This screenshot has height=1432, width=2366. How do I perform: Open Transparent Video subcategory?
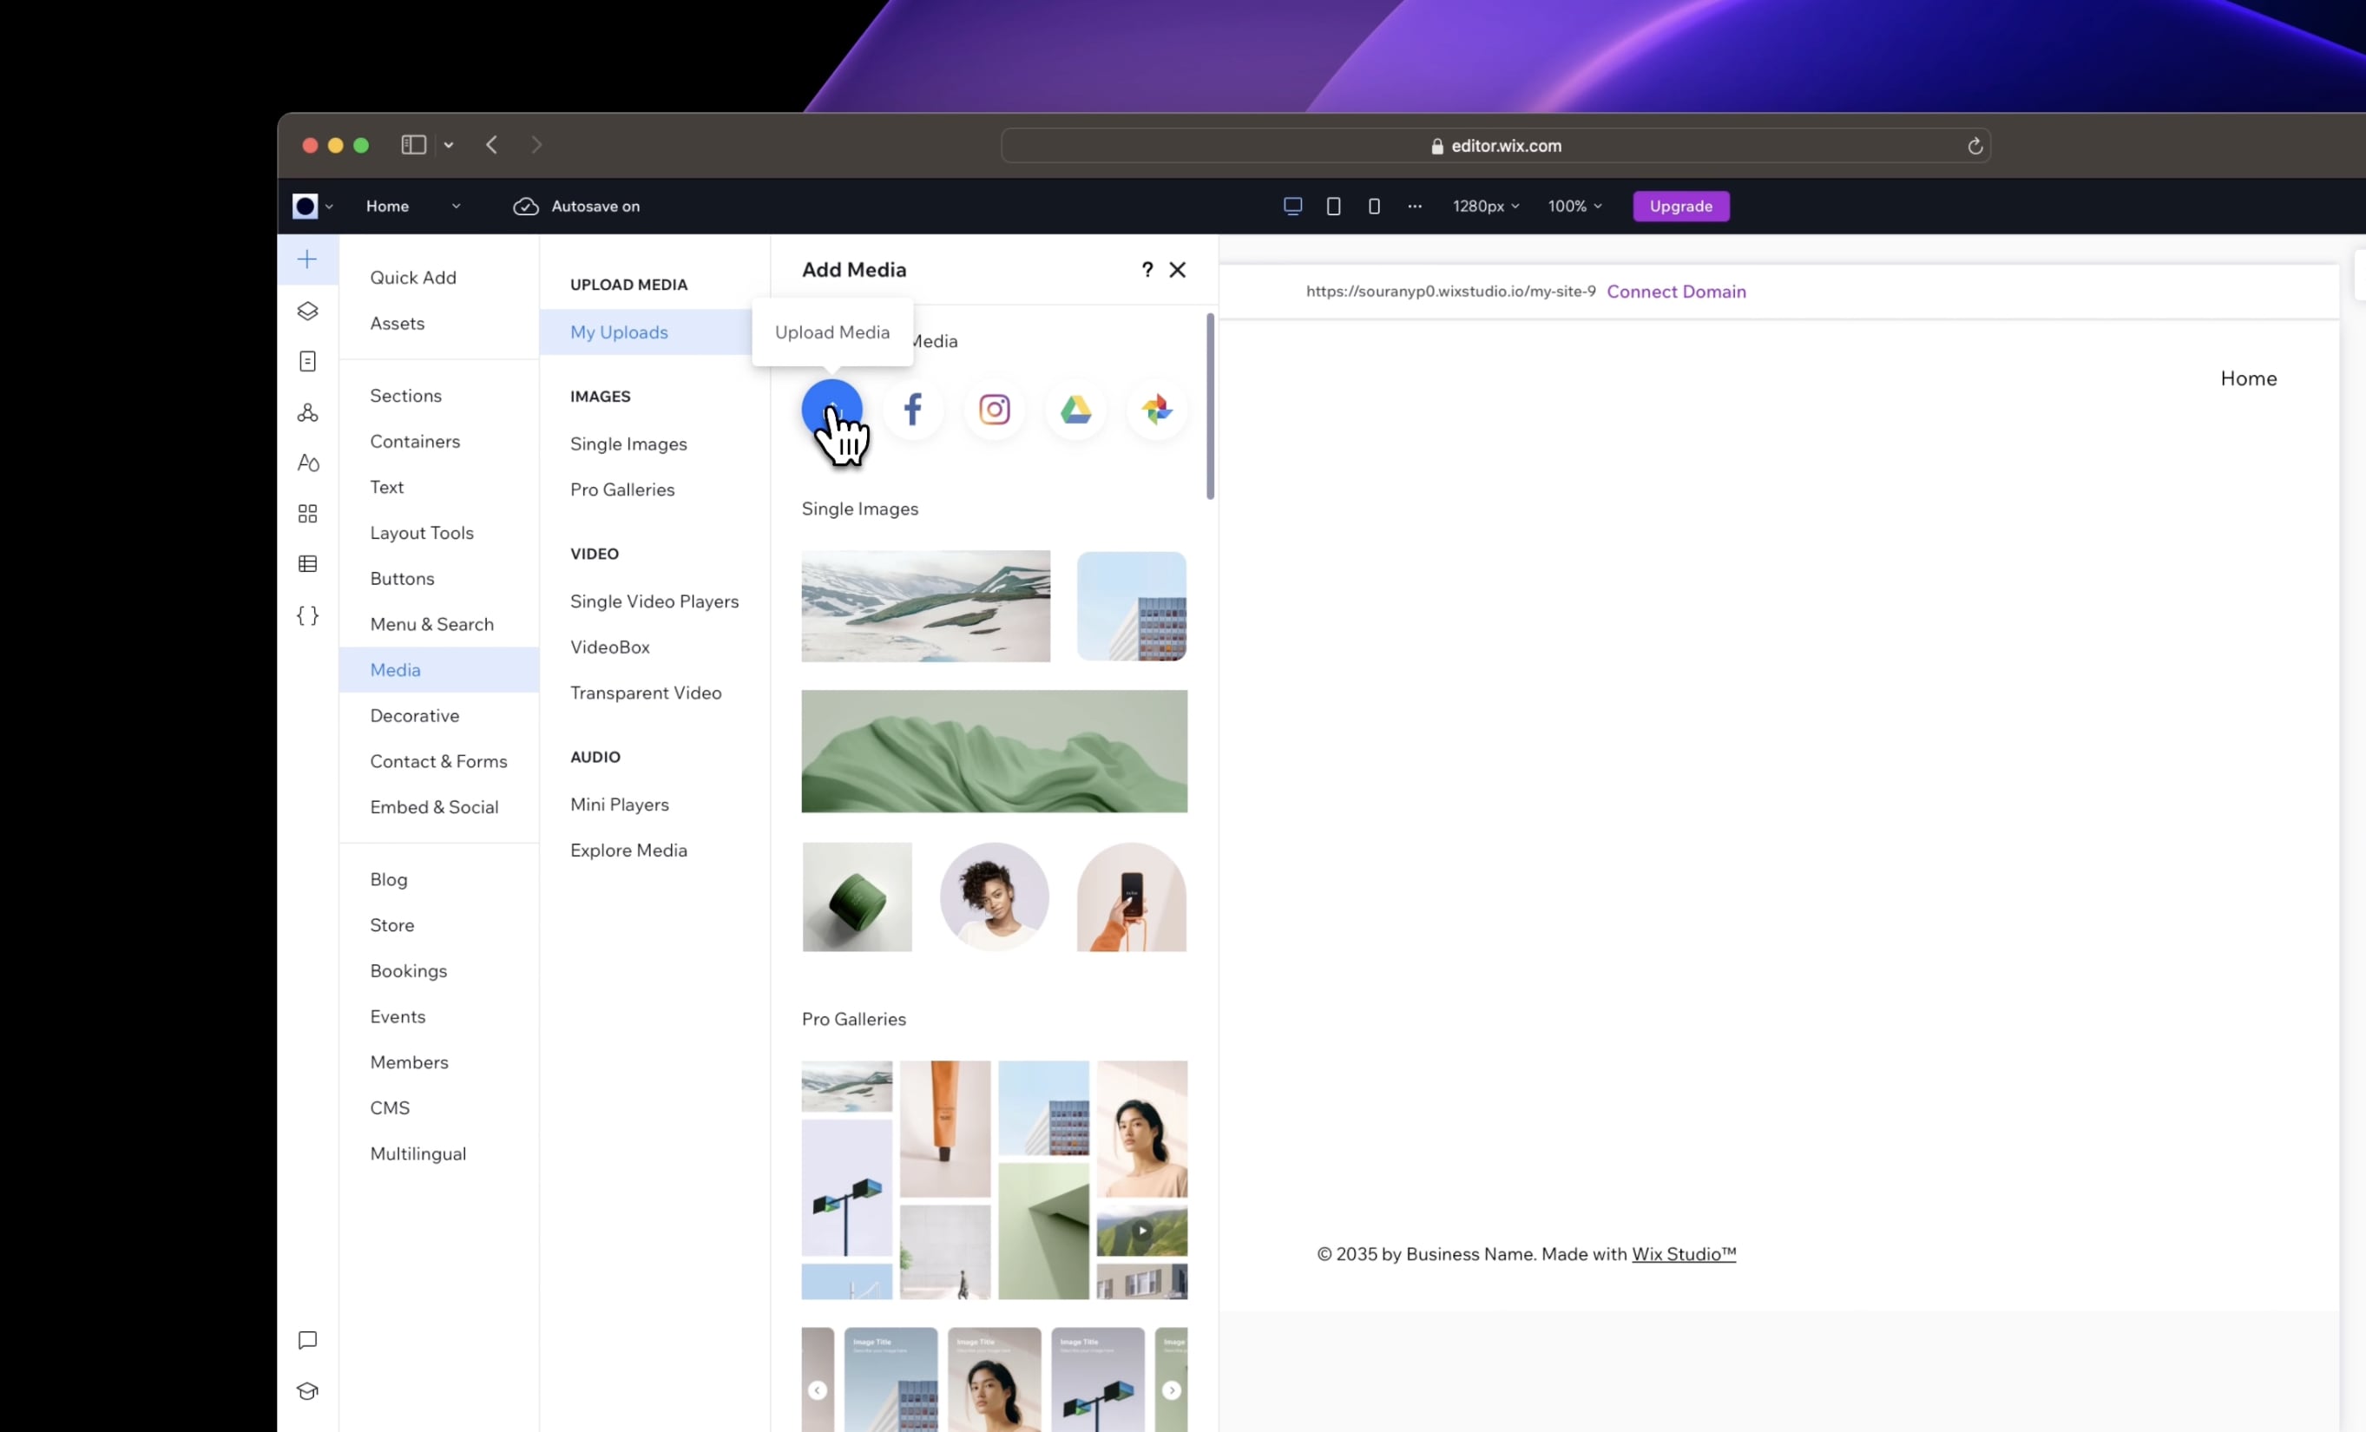[647, 693]
